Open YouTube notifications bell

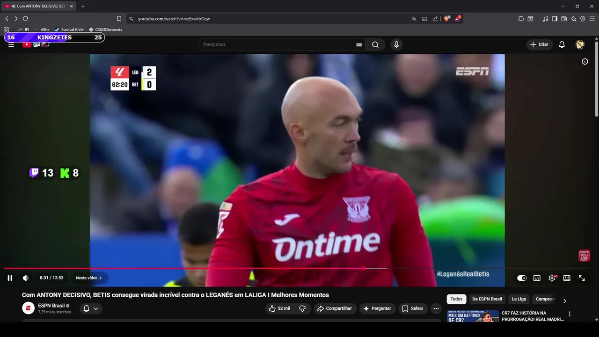click(562, 44)
